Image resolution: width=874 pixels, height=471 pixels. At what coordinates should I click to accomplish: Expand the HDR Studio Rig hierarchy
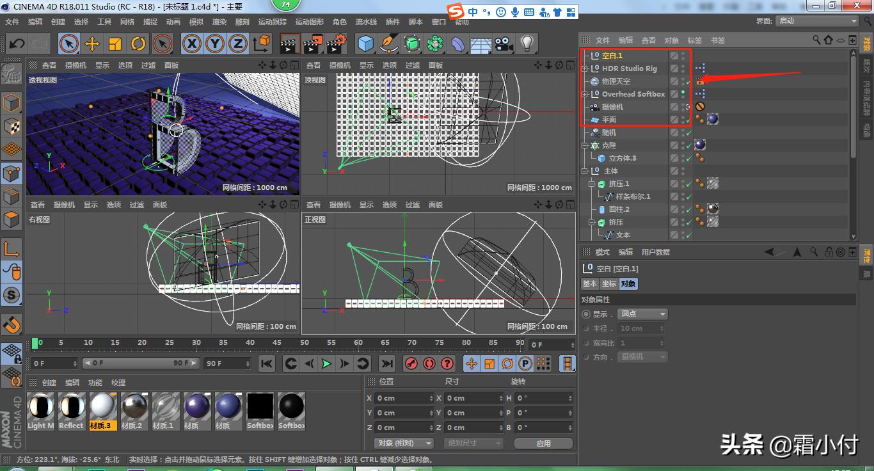point(585,68)
